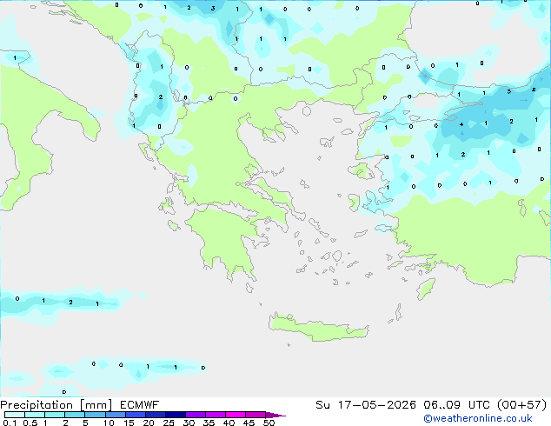
Task: Click the "15" legend scale label
Action: 129,423
